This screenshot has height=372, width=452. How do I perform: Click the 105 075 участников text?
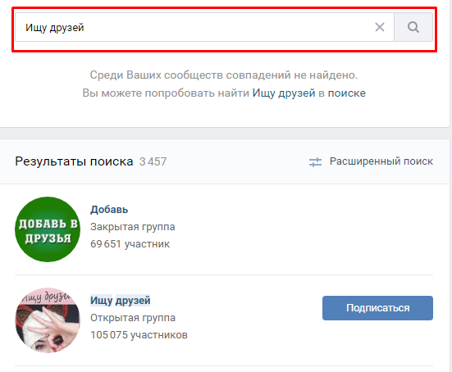point(139,335)
